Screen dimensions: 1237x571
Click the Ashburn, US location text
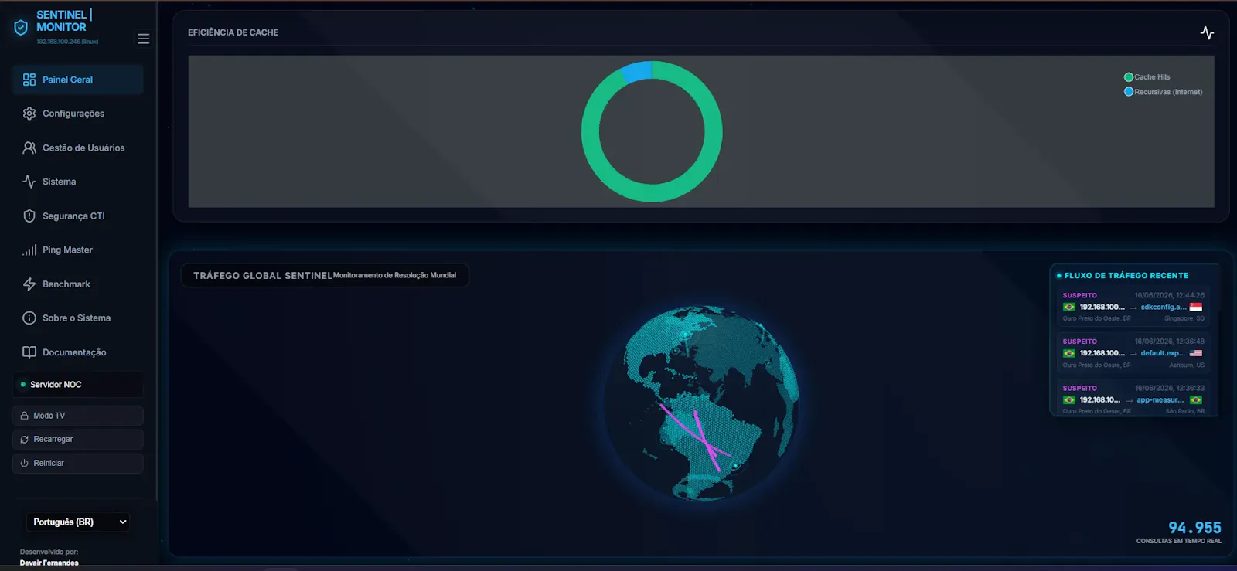tap(1187, 365)
